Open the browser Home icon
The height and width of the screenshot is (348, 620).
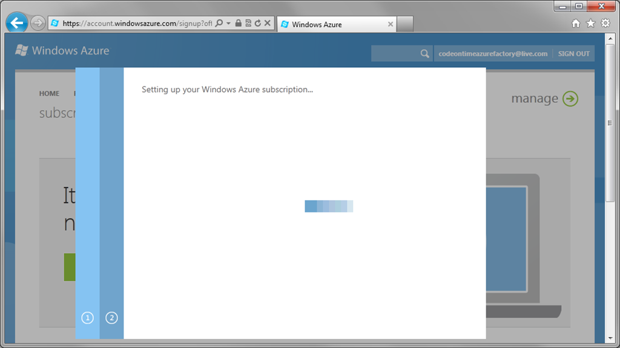click(576, 24)
